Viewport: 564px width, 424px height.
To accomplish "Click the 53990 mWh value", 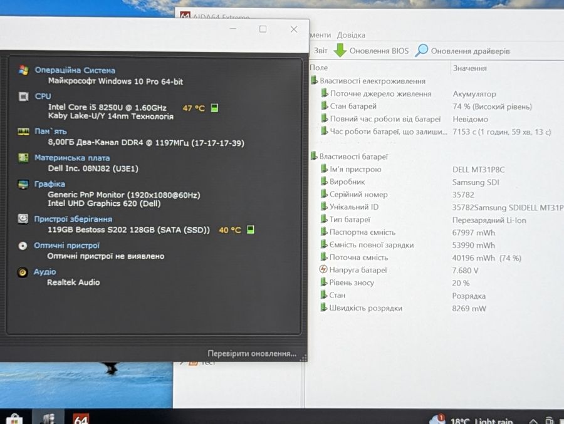I will pos(473,245).
